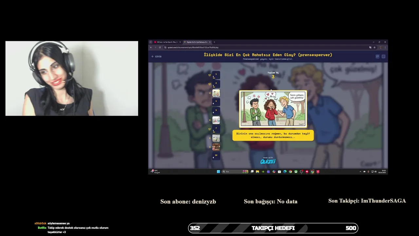Click "Son abone: denizyzb" text
Image resolution: width=419 pixels, height=236 pixels.
click(x=188, y=202)
